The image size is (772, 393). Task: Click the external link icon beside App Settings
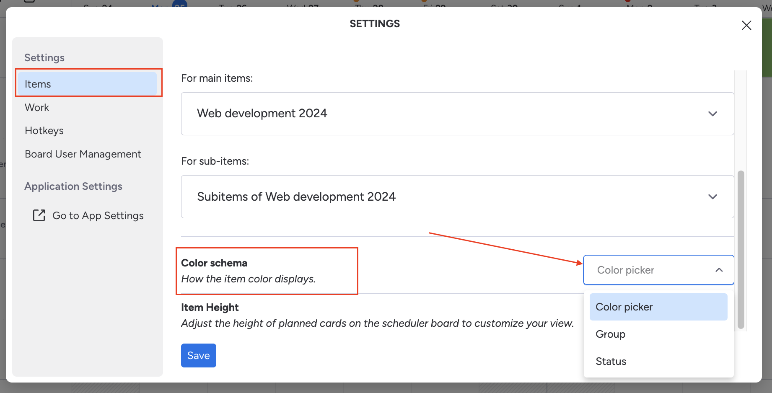pyautogui.click(x=39, y=215)
